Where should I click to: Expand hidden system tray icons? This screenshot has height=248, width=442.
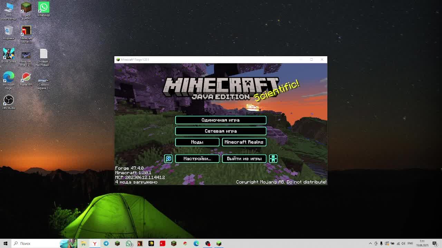click(x=371, y=244)
